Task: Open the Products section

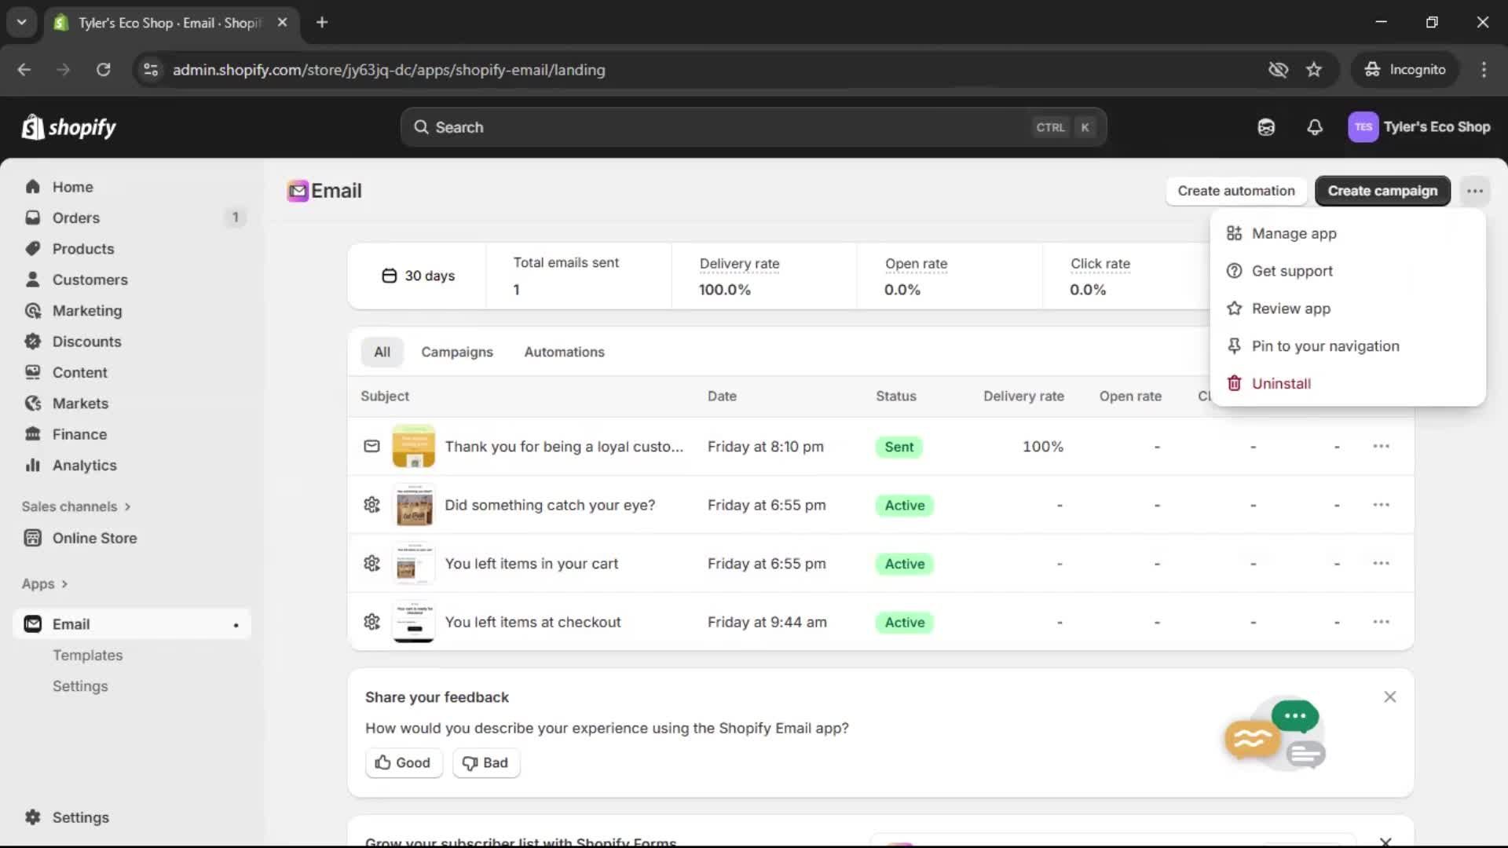Action: pos(82,249)
